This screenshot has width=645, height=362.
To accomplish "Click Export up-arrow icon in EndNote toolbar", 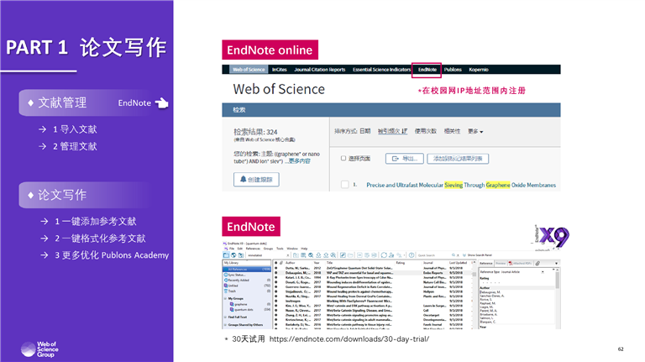I will pyautogui.click(x=326, y=255).
